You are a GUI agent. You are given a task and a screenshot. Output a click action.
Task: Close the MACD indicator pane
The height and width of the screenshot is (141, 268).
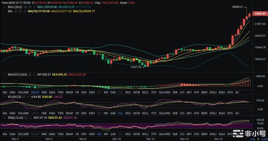[x=34, y=74]
